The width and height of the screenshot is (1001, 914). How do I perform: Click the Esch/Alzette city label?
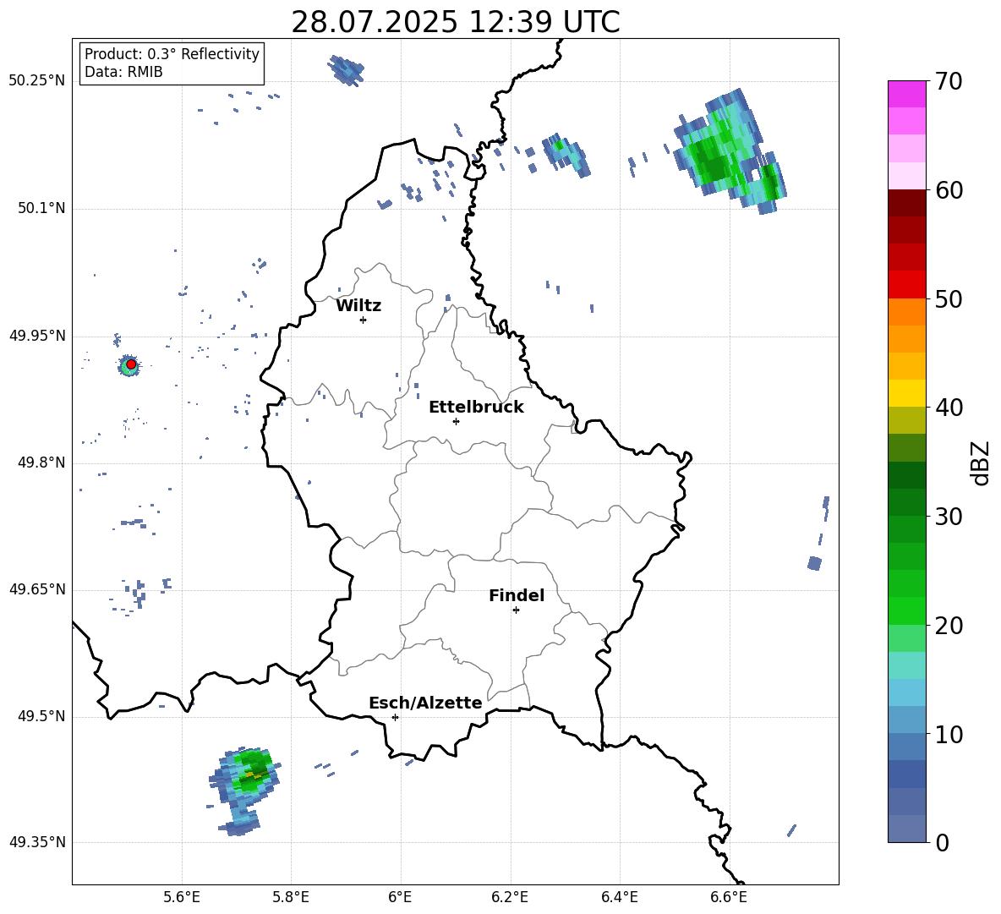point(425,703)
